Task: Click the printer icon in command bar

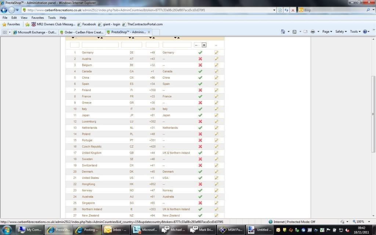Action: (x=312, y=32)
